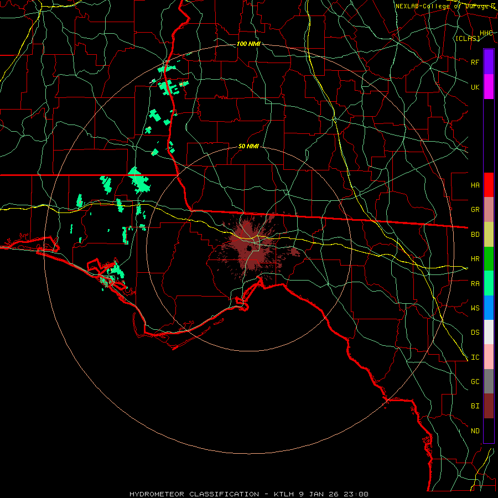Screen dimensions: 498x498
Task: Click the IC pink legend swatch
Action: [x=489, y=357]
